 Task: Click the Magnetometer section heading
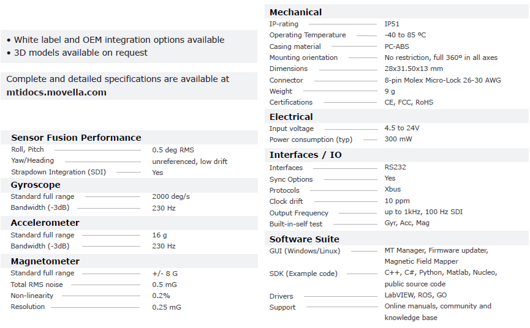[x=45, y=261]
